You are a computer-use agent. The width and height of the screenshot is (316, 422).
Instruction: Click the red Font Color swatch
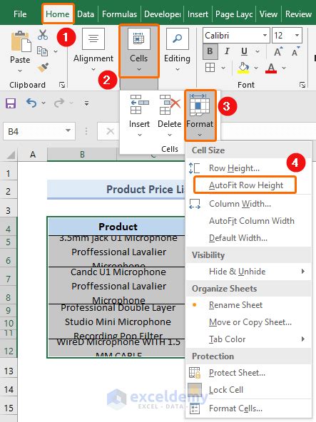click(x=271, y=68)
